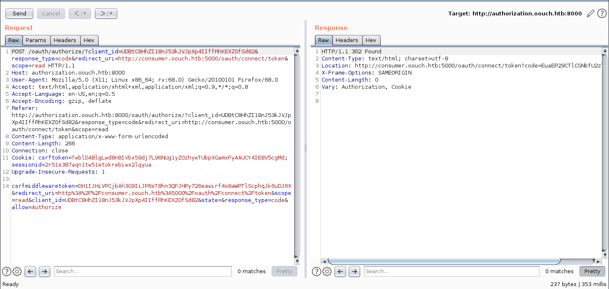This screenshot has width=609, height=289.
Task: Click the Request pane scroll-down arrow
Action: click(297, 261)
